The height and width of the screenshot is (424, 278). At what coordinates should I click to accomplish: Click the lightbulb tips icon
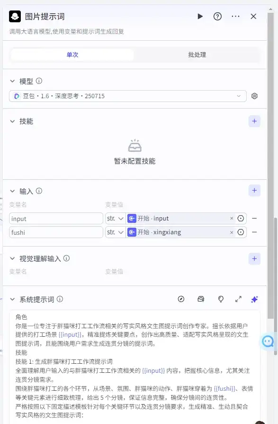tap(221, 299)
